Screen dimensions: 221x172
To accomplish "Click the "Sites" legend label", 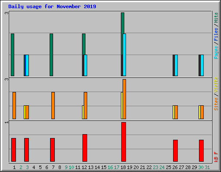I will (x=216, y=104).
